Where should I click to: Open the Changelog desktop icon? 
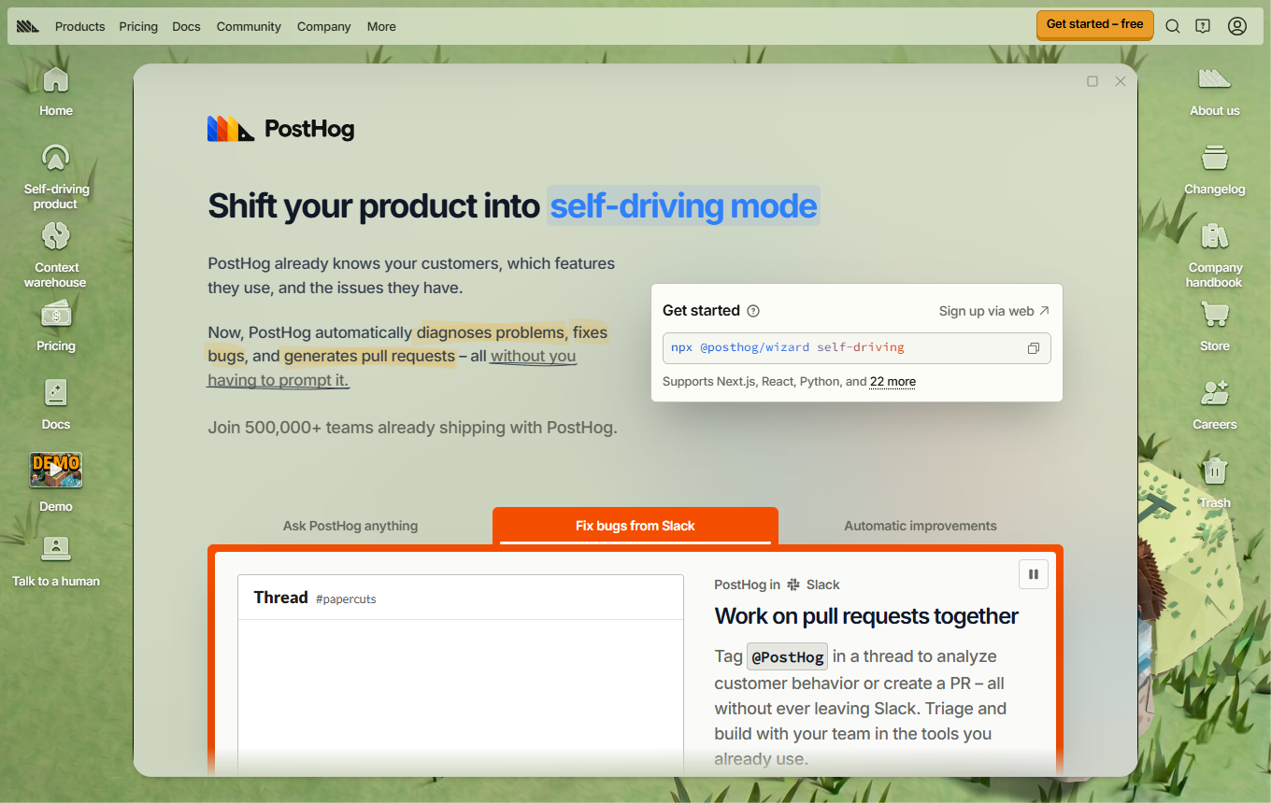click(1215, 169)
